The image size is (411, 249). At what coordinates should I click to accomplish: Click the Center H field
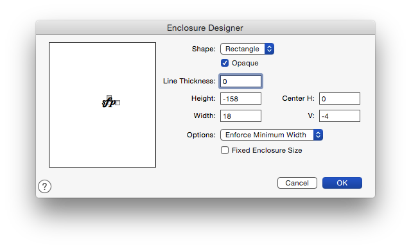point(340,98)
